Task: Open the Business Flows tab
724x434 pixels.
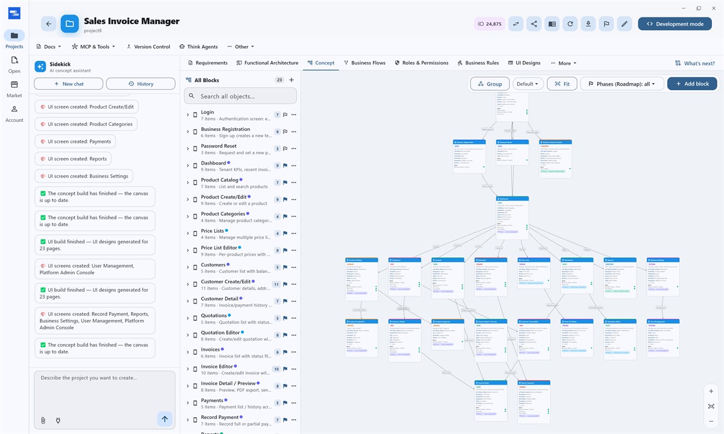Action: tap(364, 63)
